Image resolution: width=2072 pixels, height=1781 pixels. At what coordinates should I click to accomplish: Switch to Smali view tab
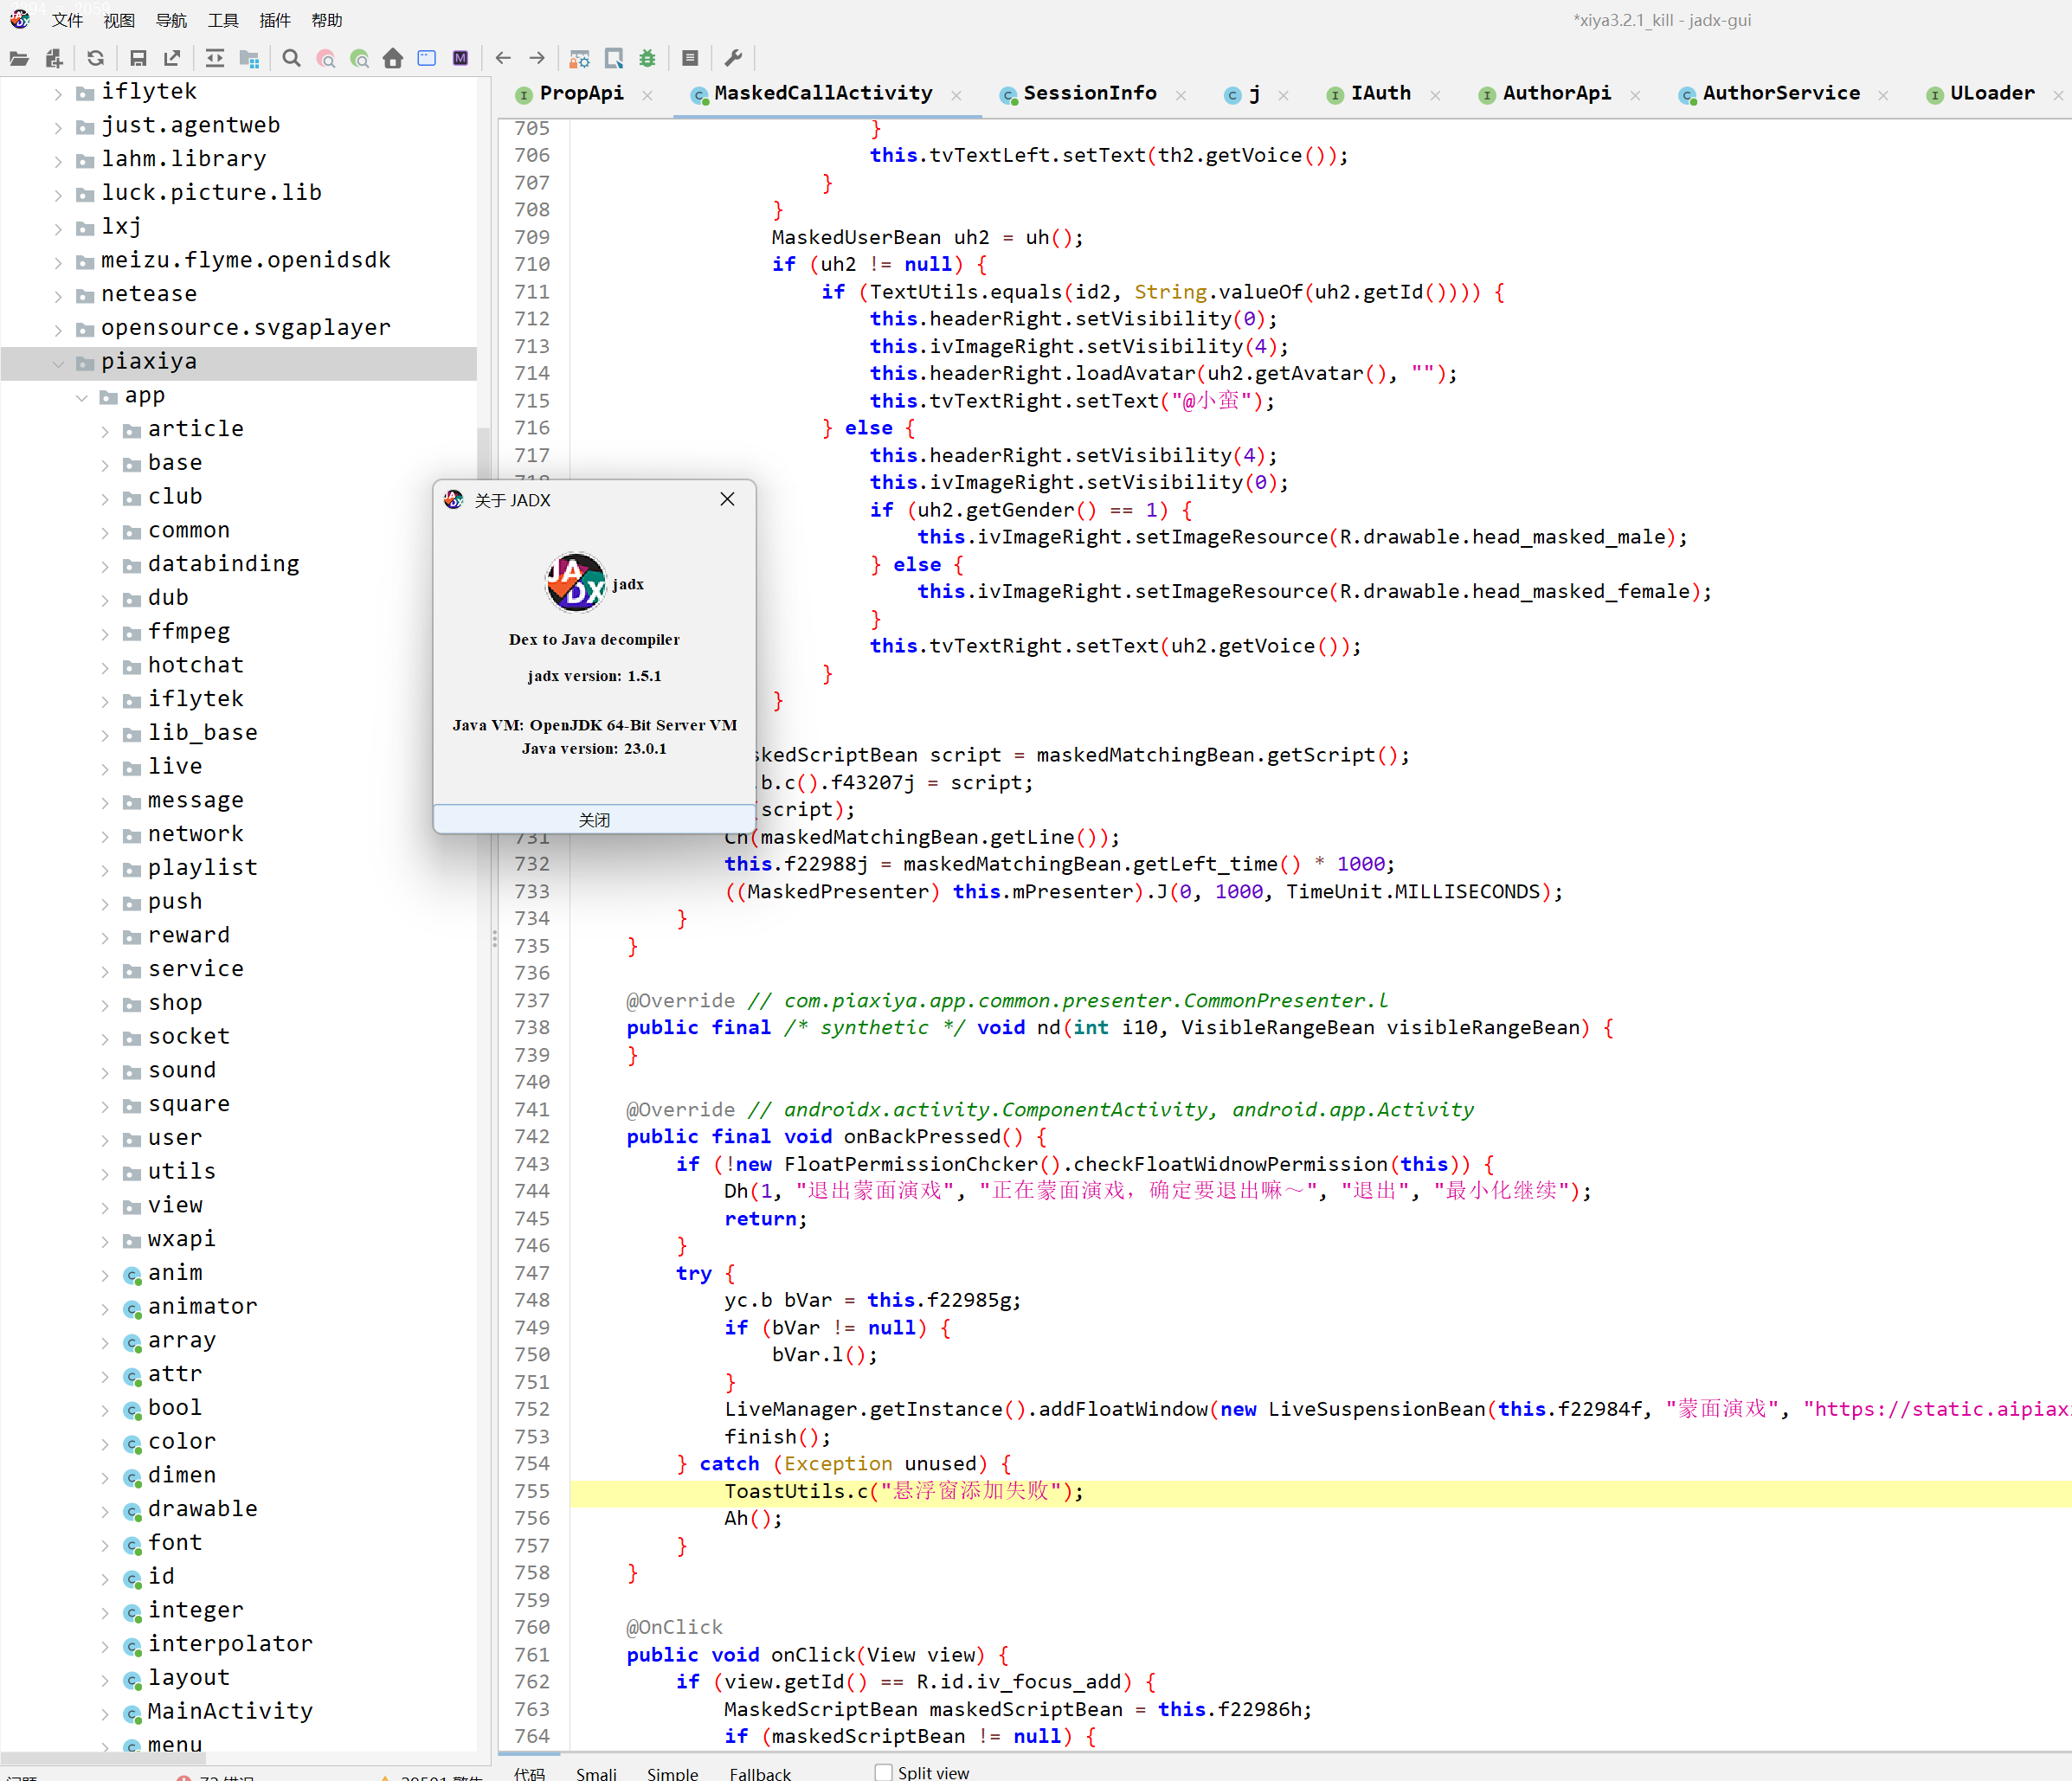click(596, 1773)
